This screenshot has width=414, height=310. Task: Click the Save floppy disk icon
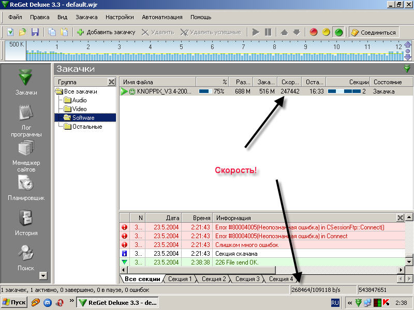pyautogui.click(x=35, y=32)
